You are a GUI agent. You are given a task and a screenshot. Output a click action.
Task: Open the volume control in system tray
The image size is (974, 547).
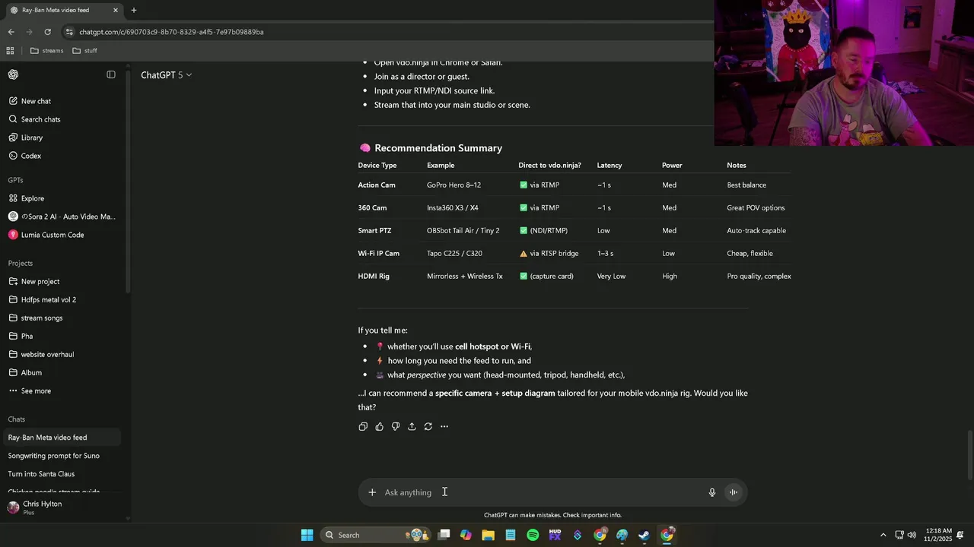(x=912, y=535)
